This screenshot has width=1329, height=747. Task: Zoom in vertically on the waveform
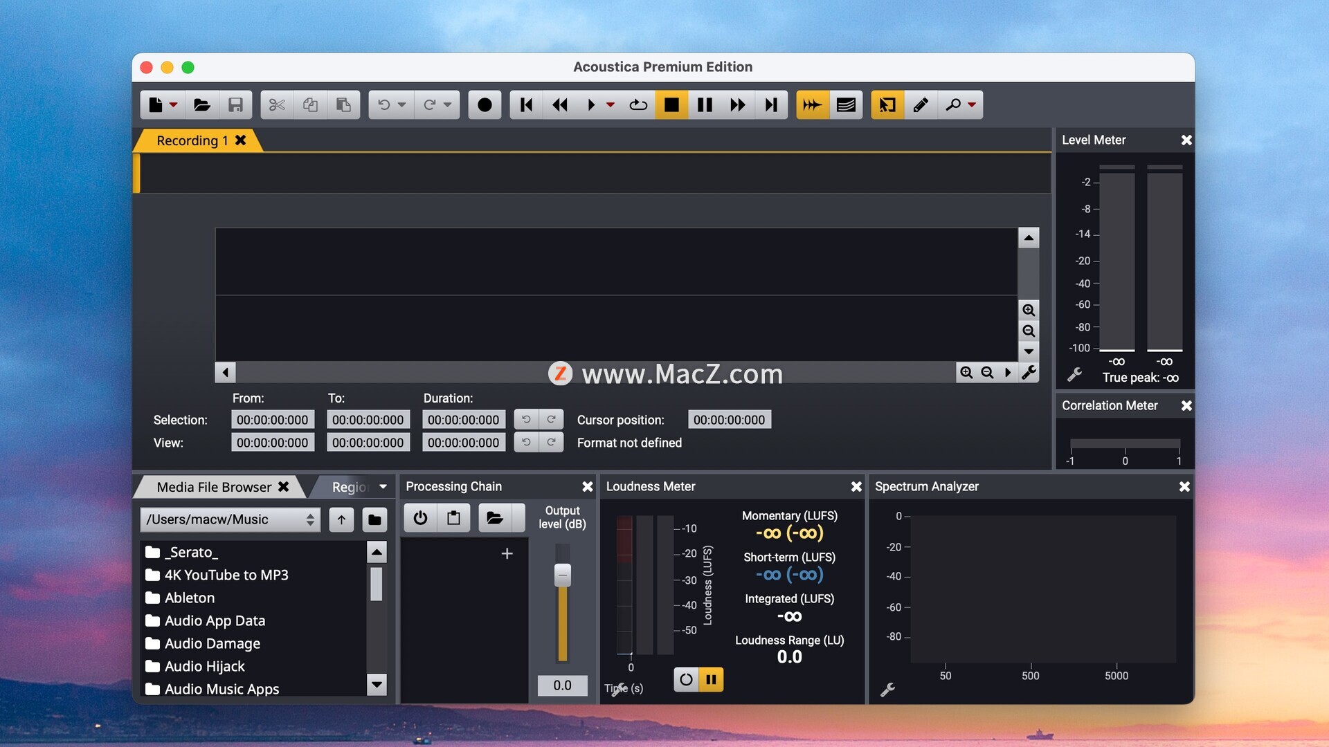(x=1029, y=310)
